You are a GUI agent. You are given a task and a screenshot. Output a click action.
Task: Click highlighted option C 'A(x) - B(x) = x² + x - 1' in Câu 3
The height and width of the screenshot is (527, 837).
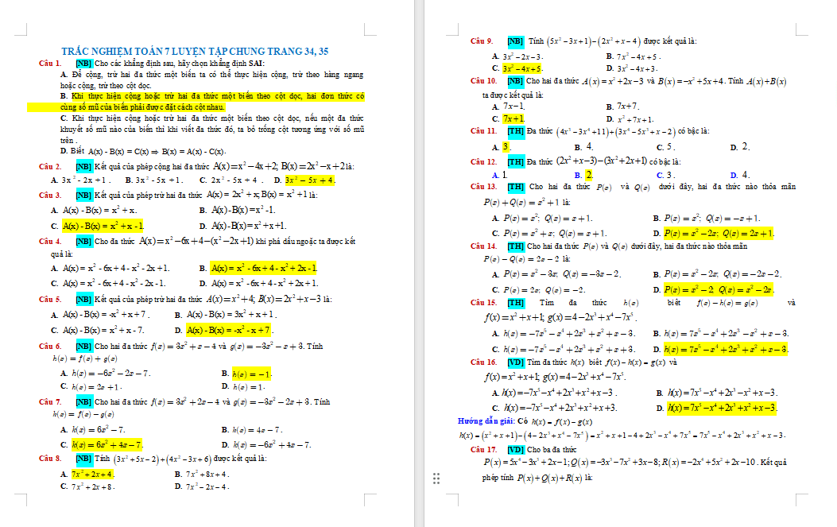[x=103, y=226]
